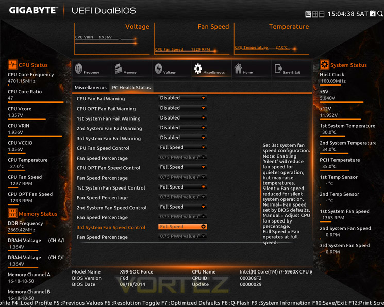Open the calendar date icon
The height and width of the screenshot is (307, 384).
[x=373, y=14]
